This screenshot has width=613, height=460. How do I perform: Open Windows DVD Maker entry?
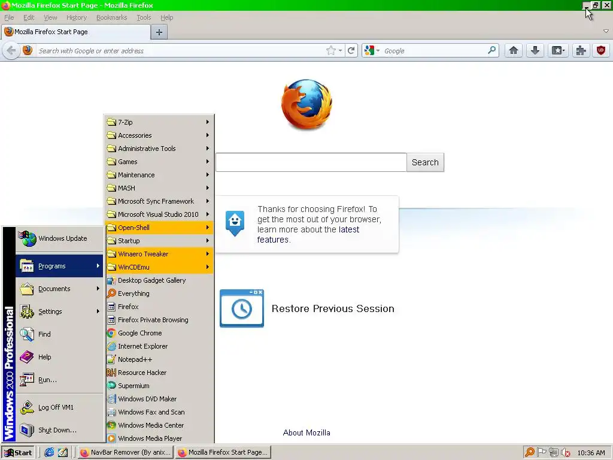(159, 399)
